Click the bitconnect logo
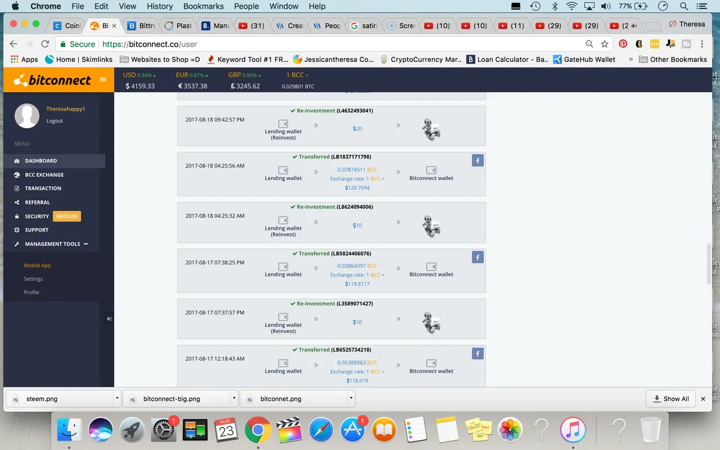Screen dimensions: 720x450 [52, 80]
